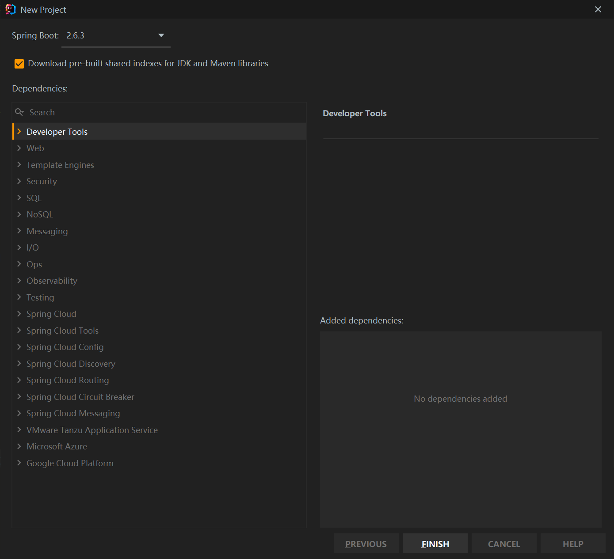
Task: Expand the Spring Cloud Circuit Breaker chevron
Action: 19,397
